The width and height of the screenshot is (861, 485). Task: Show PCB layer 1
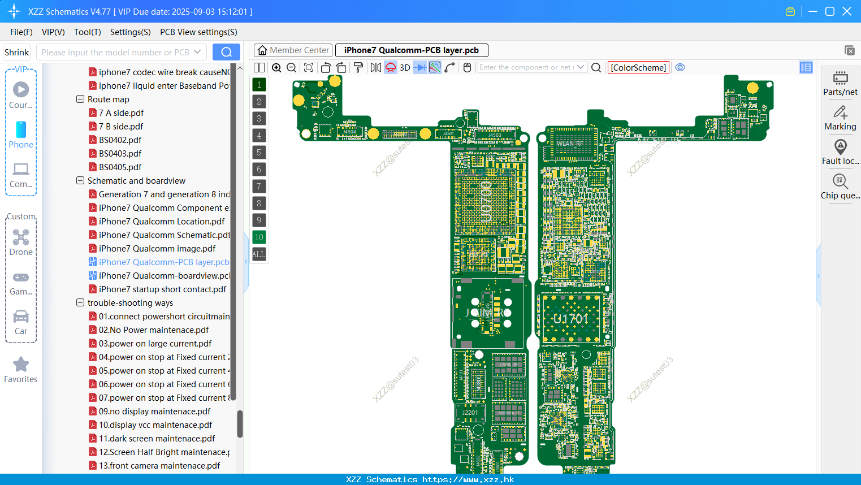(x=259, y=84)
